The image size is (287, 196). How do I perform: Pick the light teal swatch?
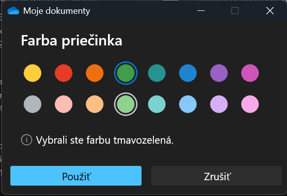point(157,104)
